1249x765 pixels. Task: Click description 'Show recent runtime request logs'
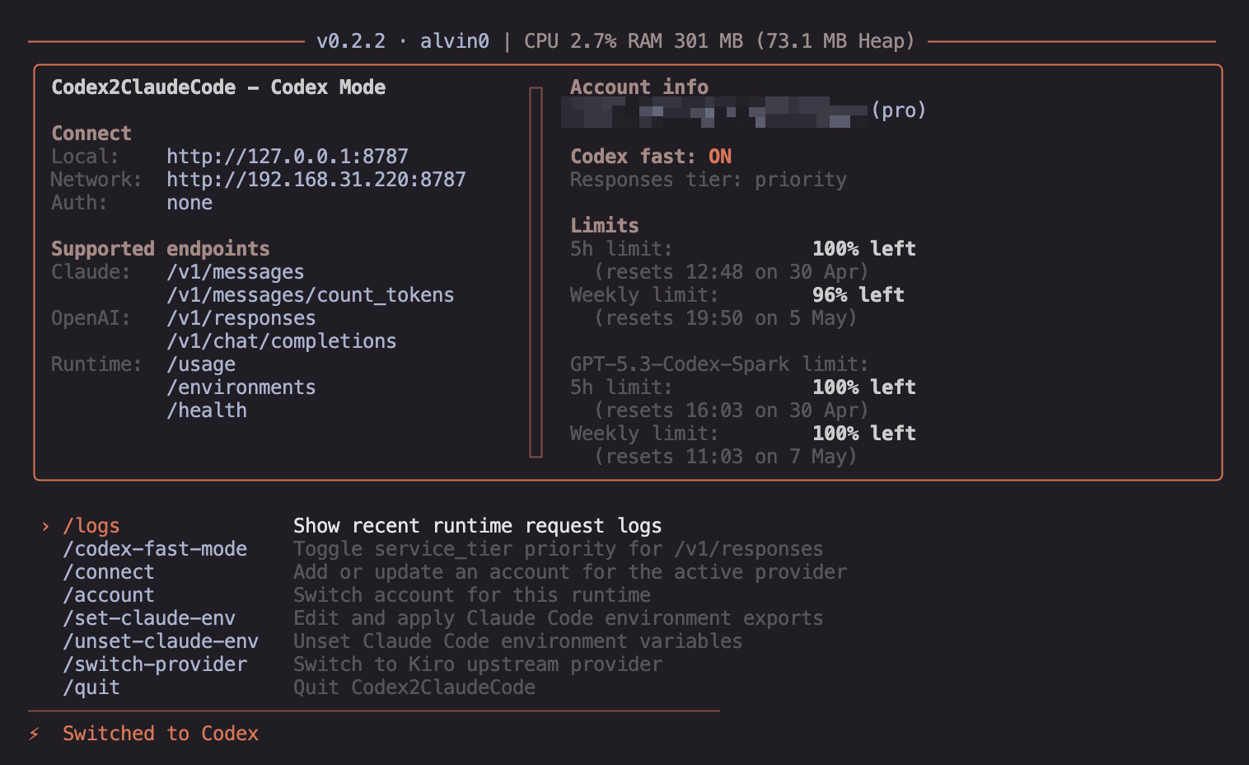(x=478, y=526)
